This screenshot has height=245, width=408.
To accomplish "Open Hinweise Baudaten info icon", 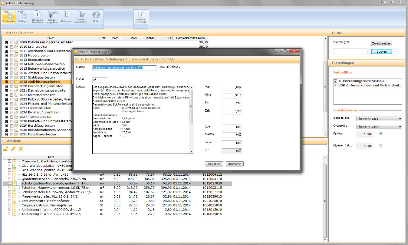I will pyautogui.click(x=37, y=16).
